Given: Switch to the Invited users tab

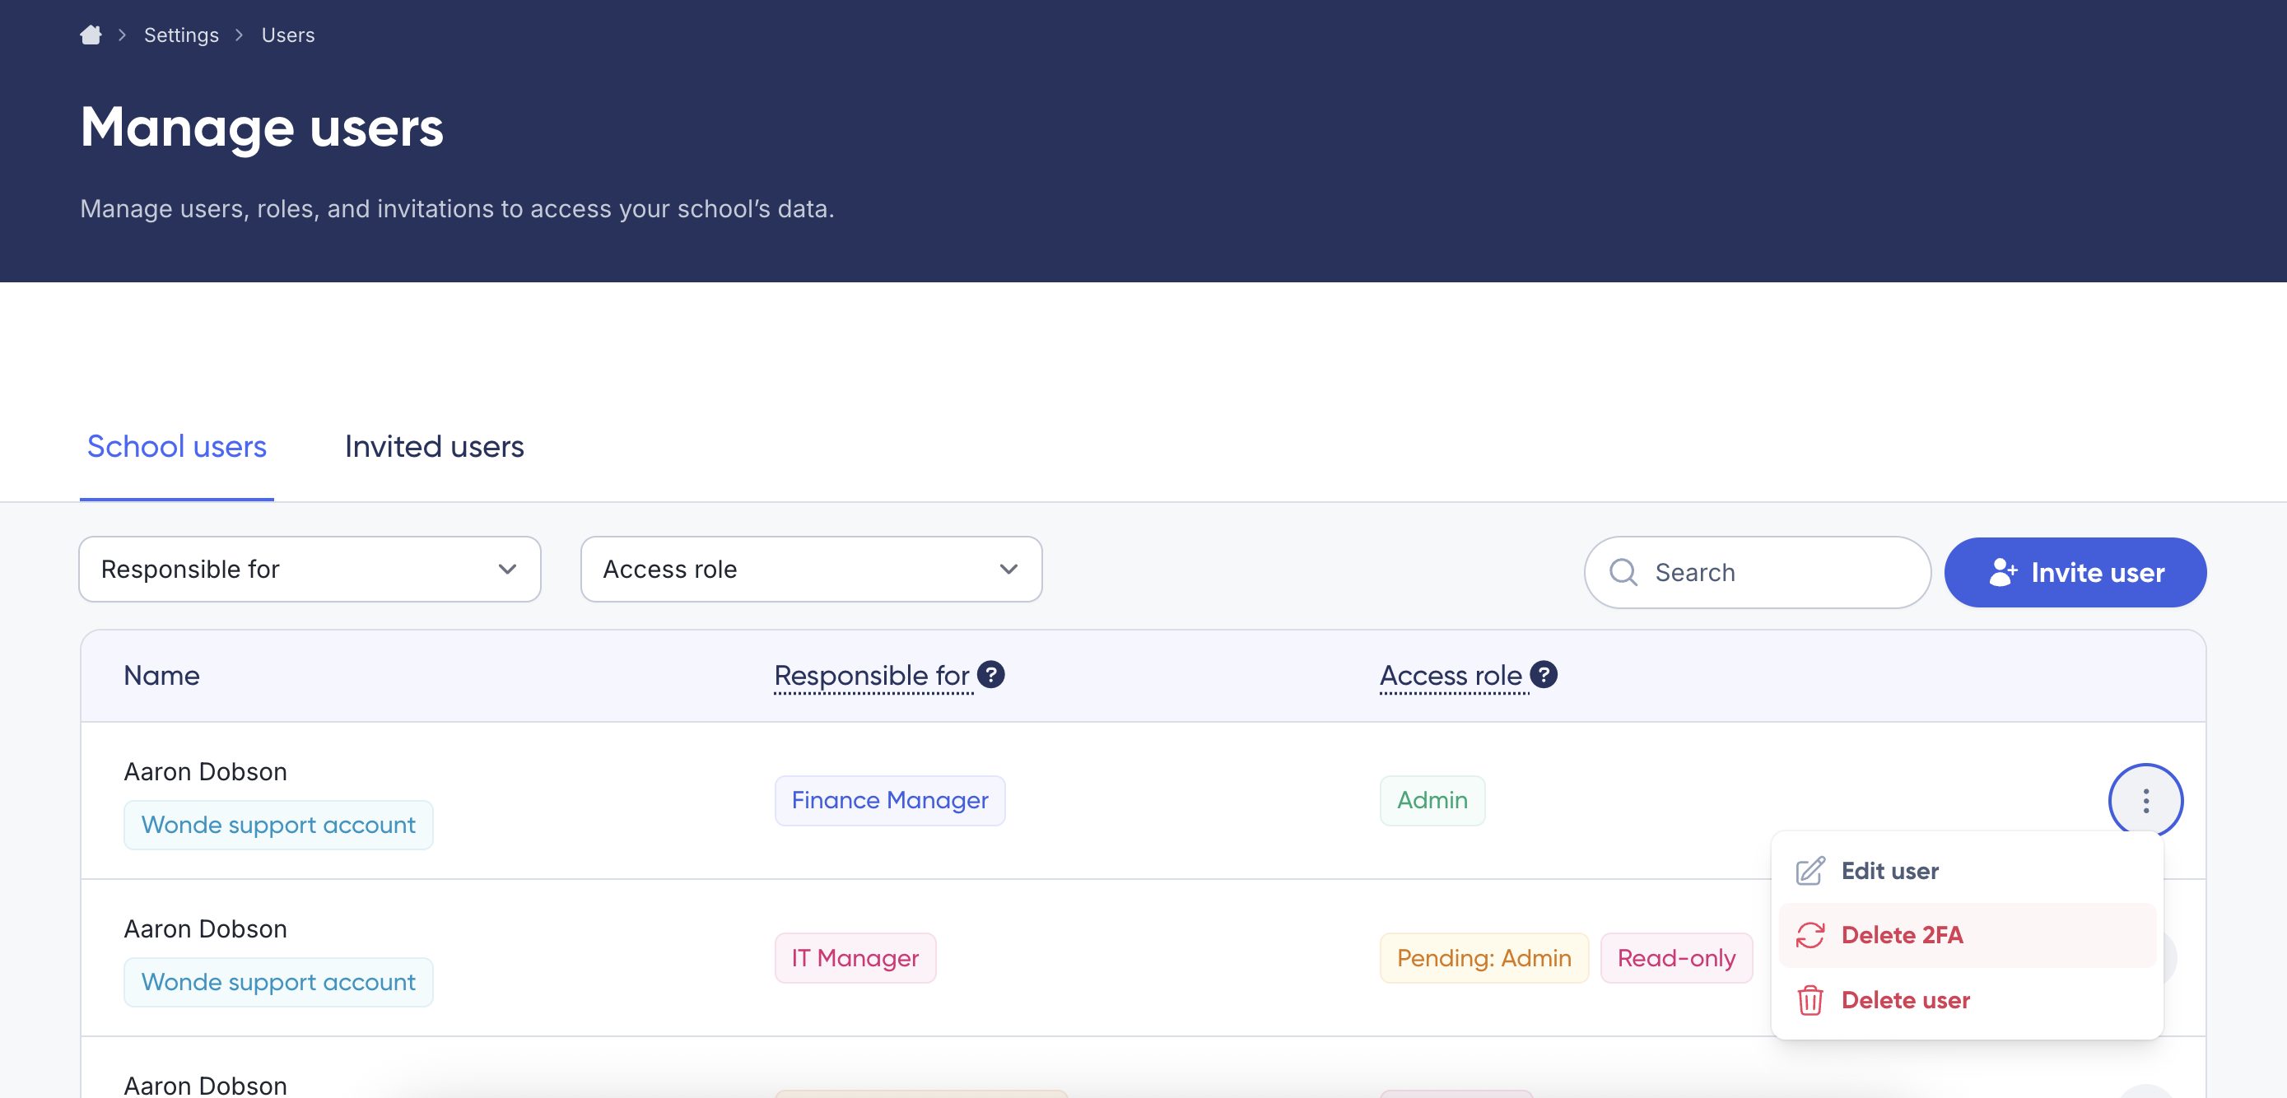Looking at the screenshot, I should point(434,446).
